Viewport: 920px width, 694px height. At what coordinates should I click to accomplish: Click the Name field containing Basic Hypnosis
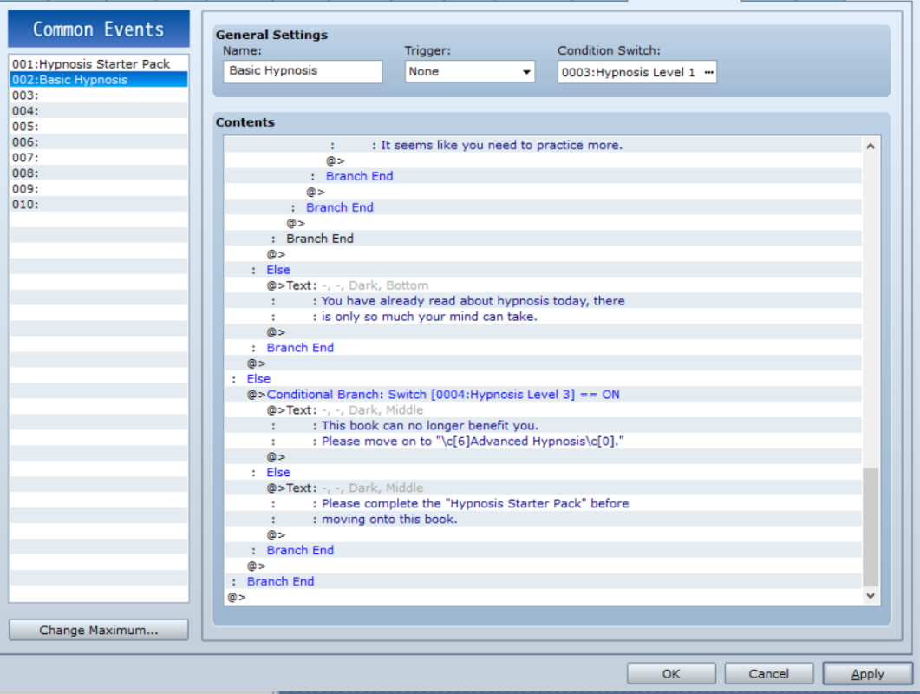click(x=303, y=71)
